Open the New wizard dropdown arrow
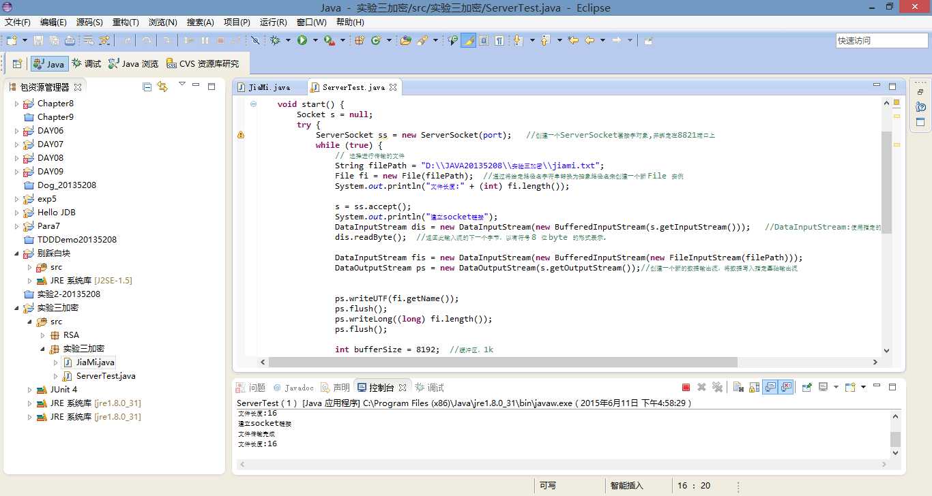The height and width of the screenshot is (496, 932). coord(23,41)
